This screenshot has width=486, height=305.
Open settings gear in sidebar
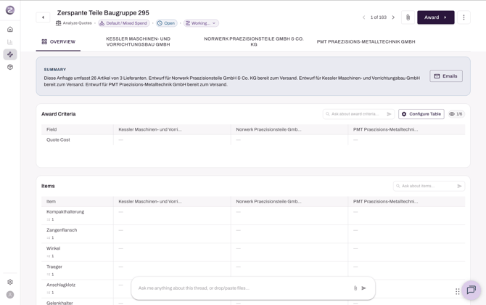click(10, 282)
